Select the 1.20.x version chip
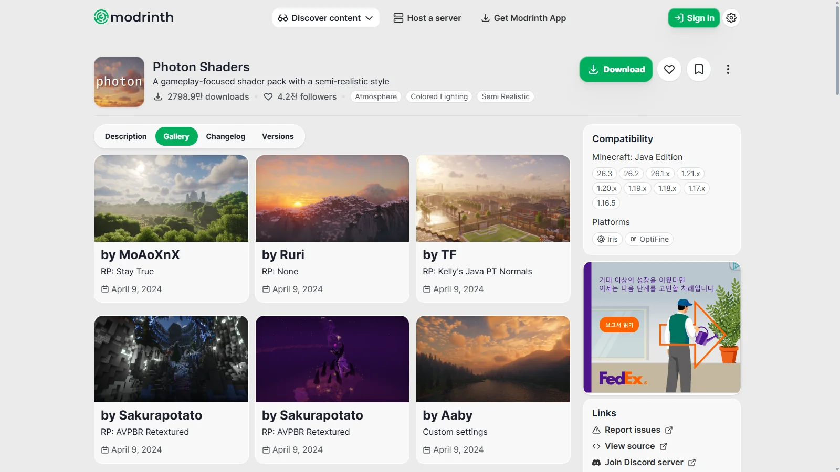Viewport: 840px width, 472px height. [607, 188]
